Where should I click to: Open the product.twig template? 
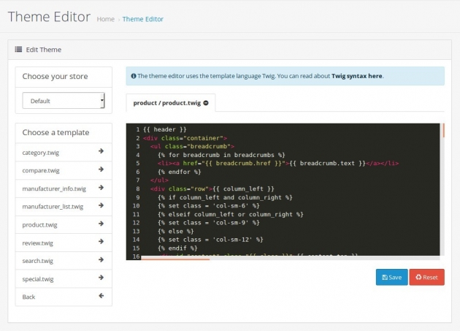pos(64,224)
